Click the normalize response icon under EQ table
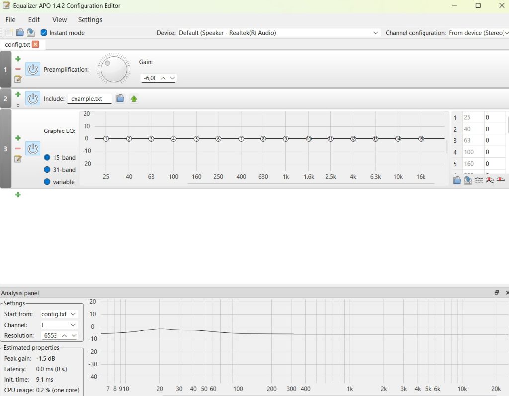The image size is (509, 396). pyautogui.click(x=490, y=180)
